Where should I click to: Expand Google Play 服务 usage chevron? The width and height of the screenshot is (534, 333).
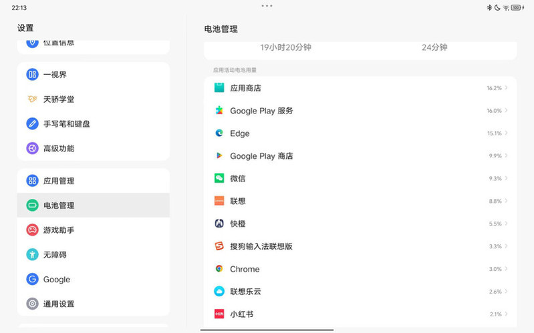click(507, 111)
